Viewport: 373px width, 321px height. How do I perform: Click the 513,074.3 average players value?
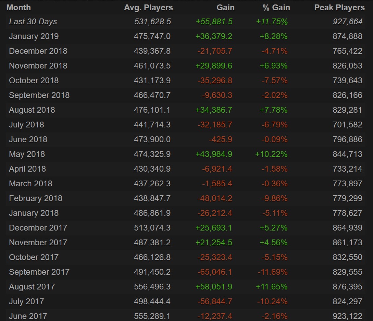pos(152,228)
